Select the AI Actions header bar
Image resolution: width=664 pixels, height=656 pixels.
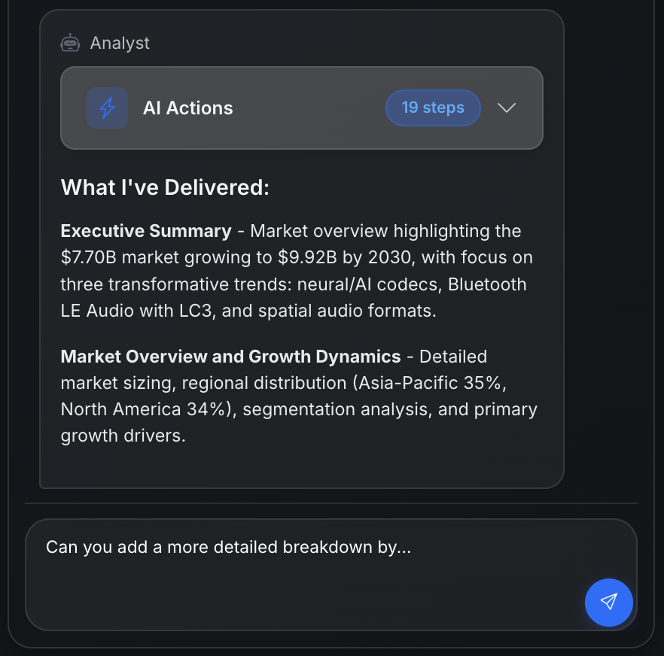301,108
